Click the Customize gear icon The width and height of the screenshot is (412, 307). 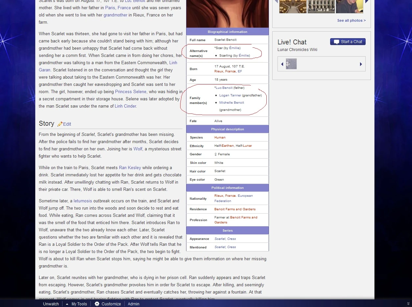coord(97,304)
